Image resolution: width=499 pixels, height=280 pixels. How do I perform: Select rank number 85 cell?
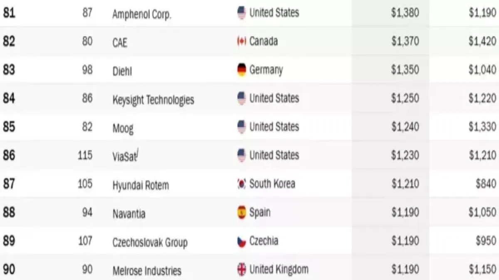click(x=10, y=127)
